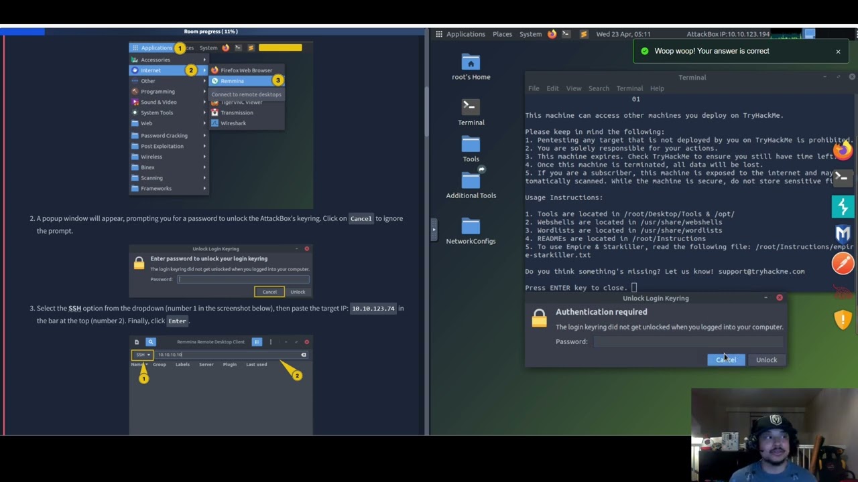This screenshot has width=858, height=482.
Task: Open the Terminal window's Edit menu
Action: [552, 88]
